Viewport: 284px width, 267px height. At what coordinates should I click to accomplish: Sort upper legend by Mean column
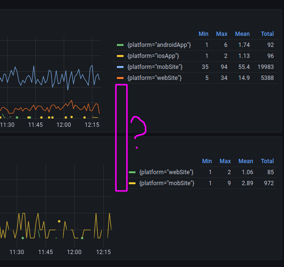[x=242, y=34]
